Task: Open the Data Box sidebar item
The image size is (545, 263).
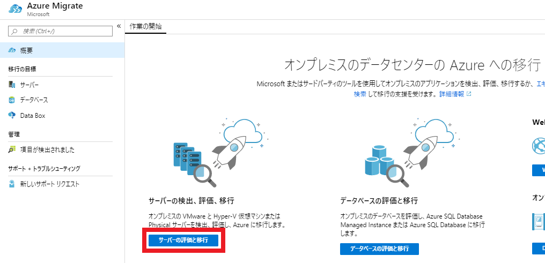Action: (x=33, y=116)
